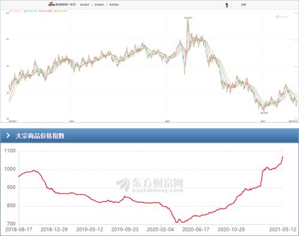299x236 pixels.
Task: Click the 700 y-axis value
Action: pyautogui.click(x=11, y=224)
